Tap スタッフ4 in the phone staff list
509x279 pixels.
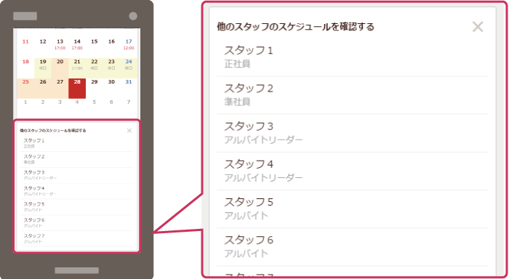[x=76, y=191]
